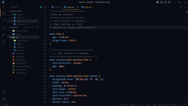This screenshot has width=188, height=106.
Task: Open the Extensions view
Action: (4, 42)
